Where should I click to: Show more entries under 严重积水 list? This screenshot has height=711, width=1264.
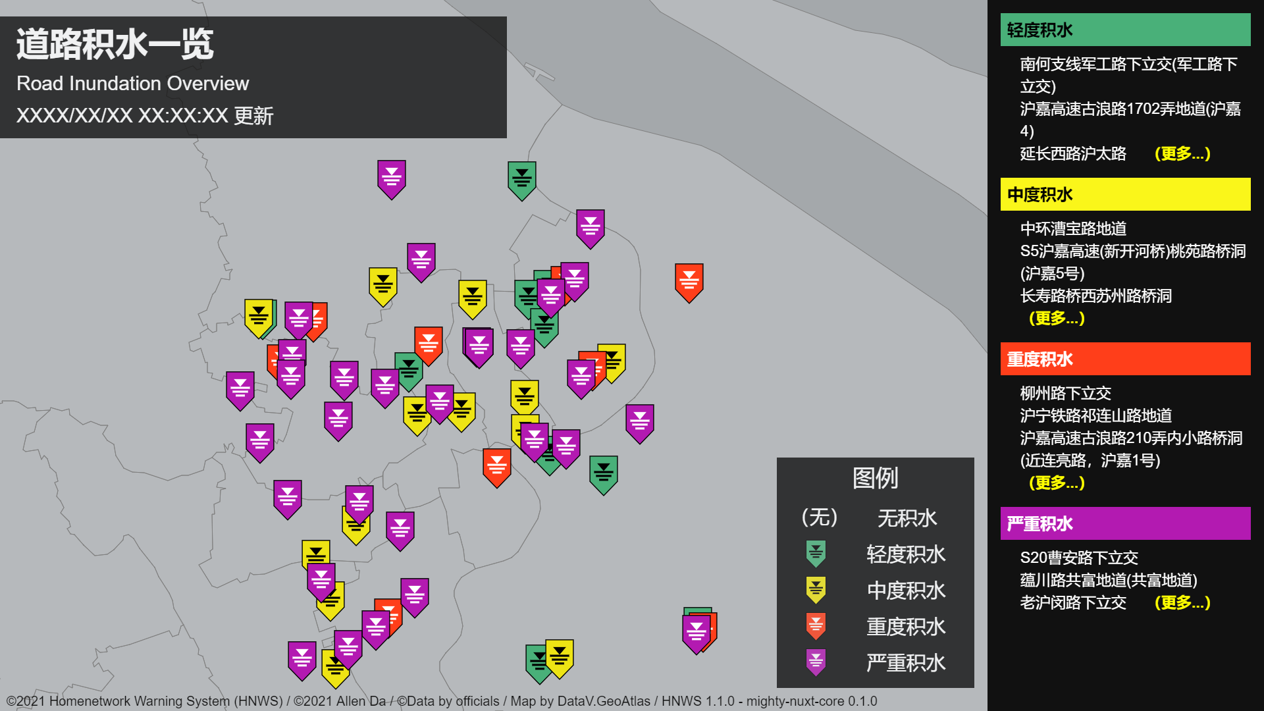[1182, 602]
